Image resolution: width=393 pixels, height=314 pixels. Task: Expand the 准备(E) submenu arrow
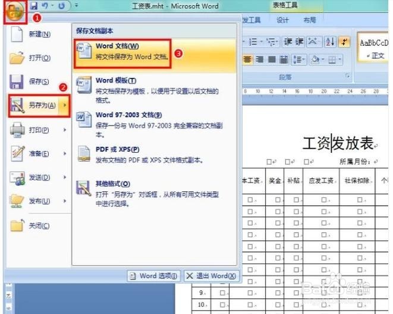click(x=65, y=153)
